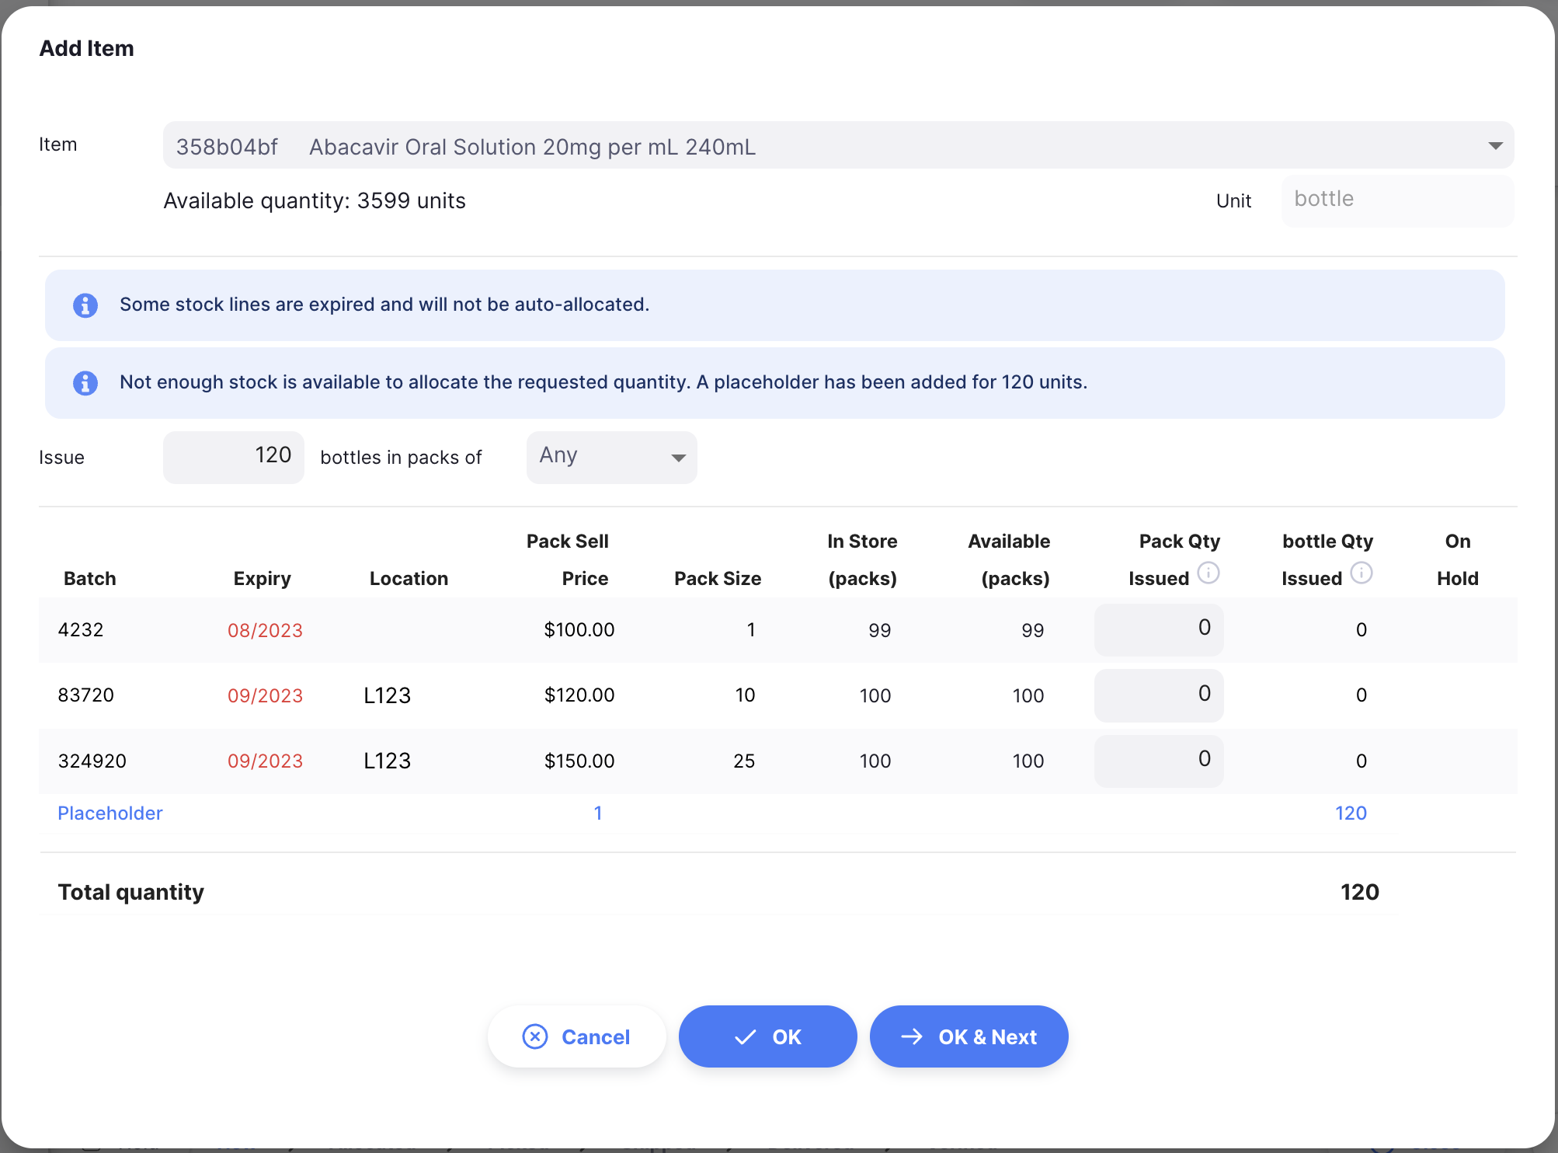
Task: Select the Abacavir Oral Solution item field
Action: [x=838, y=145]
